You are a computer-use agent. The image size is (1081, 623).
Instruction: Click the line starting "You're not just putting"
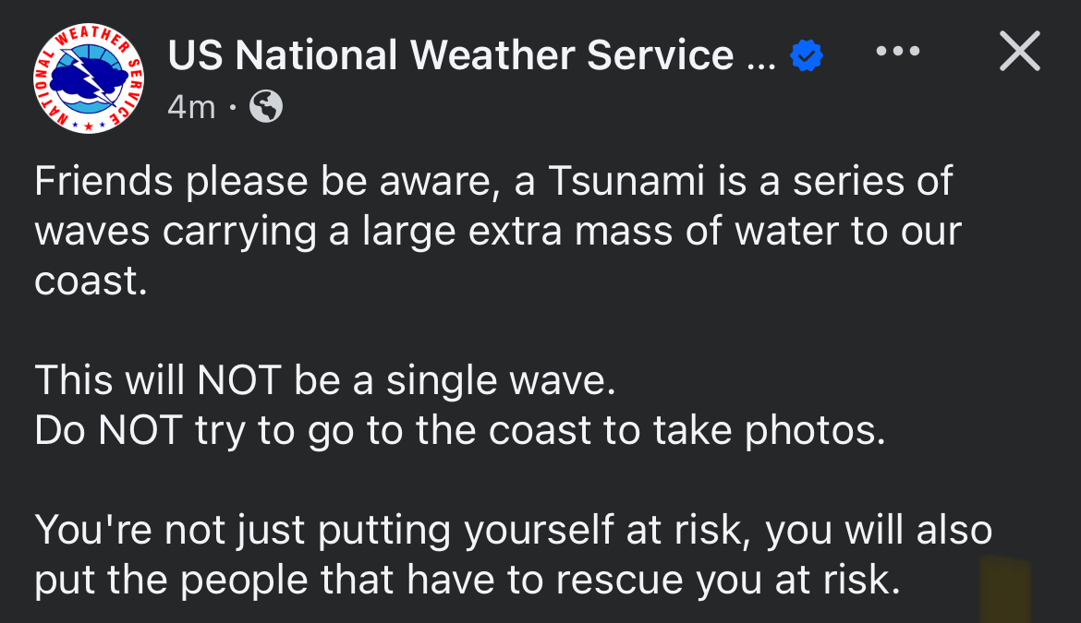pyautogui.click(x=513, y=531)
